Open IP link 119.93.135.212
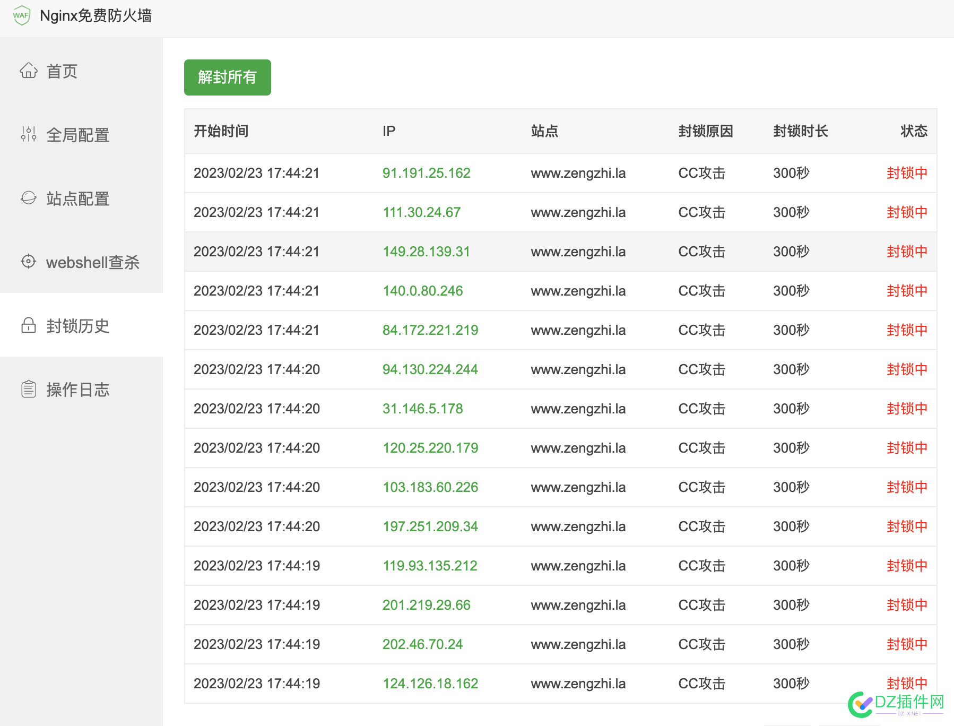The height and width of the screenshot is (726, 954). (430, 566)
